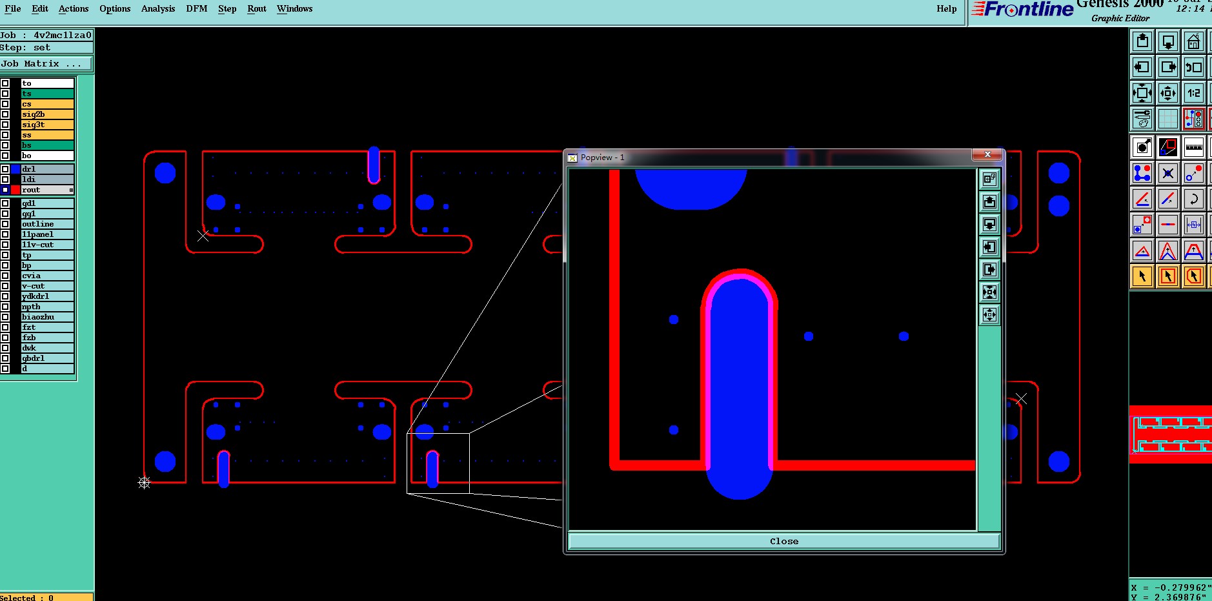Open the tools and palette settings icon

click(x=1142, y=119)
